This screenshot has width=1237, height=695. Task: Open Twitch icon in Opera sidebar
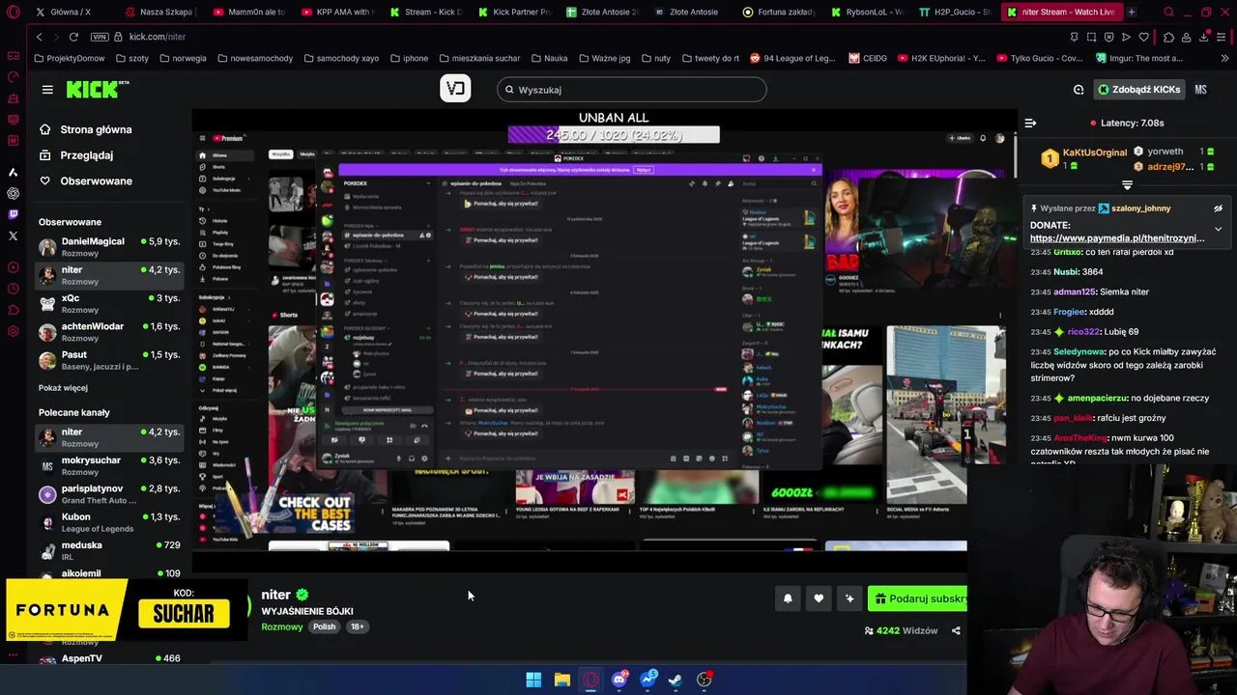[13, 214]
